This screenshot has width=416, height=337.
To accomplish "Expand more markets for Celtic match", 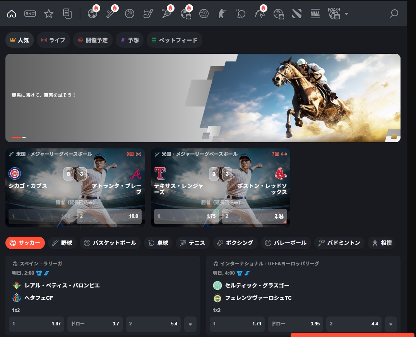I will [391, 324].
